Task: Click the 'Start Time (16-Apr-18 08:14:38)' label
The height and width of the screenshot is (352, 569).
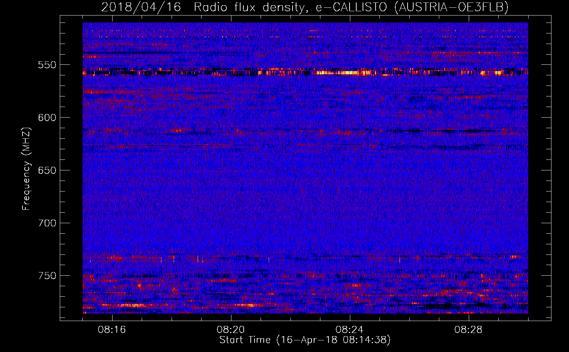Action: tap(305, 340)
